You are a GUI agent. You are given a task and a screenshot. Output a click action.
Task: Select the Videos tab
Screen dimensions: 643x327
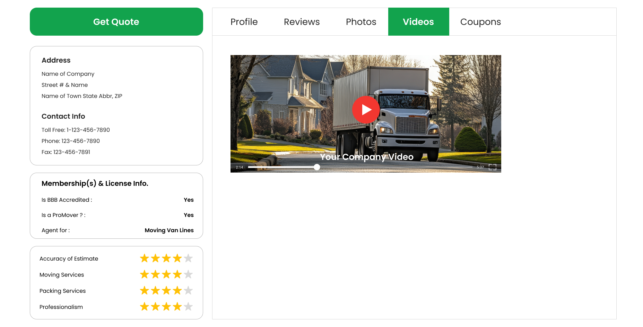[x=418, y=21]
